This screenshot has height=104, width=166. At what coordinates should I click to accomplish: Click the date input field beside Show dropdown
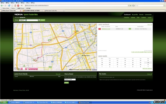(x=32, y=20)
